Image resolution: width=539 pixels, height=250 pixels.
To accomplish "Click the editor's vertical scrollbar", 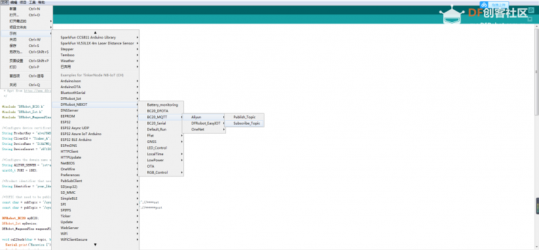I will (x=537, y=72).
